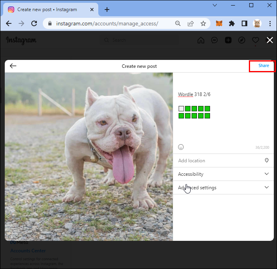Share the new Instagram post
The width and height of the screenshot is (277, 269).
264,65
